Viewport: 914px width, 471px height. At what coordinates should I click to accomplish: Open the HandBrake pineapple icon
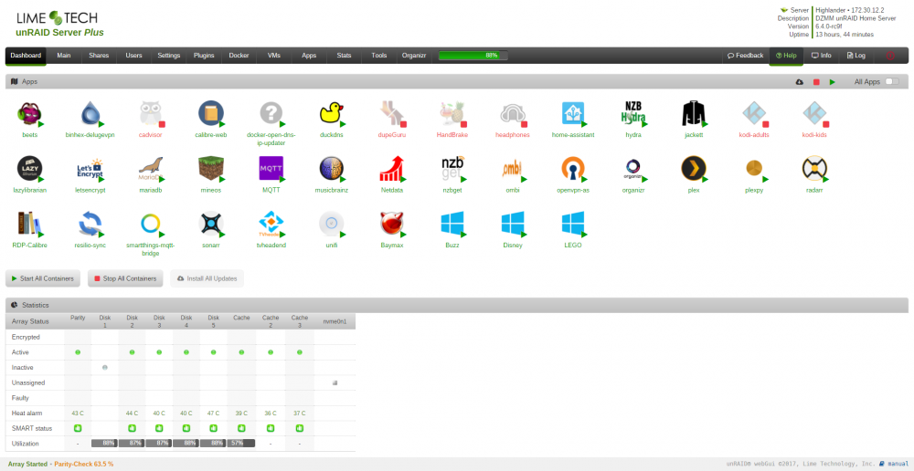coord(452,113)
